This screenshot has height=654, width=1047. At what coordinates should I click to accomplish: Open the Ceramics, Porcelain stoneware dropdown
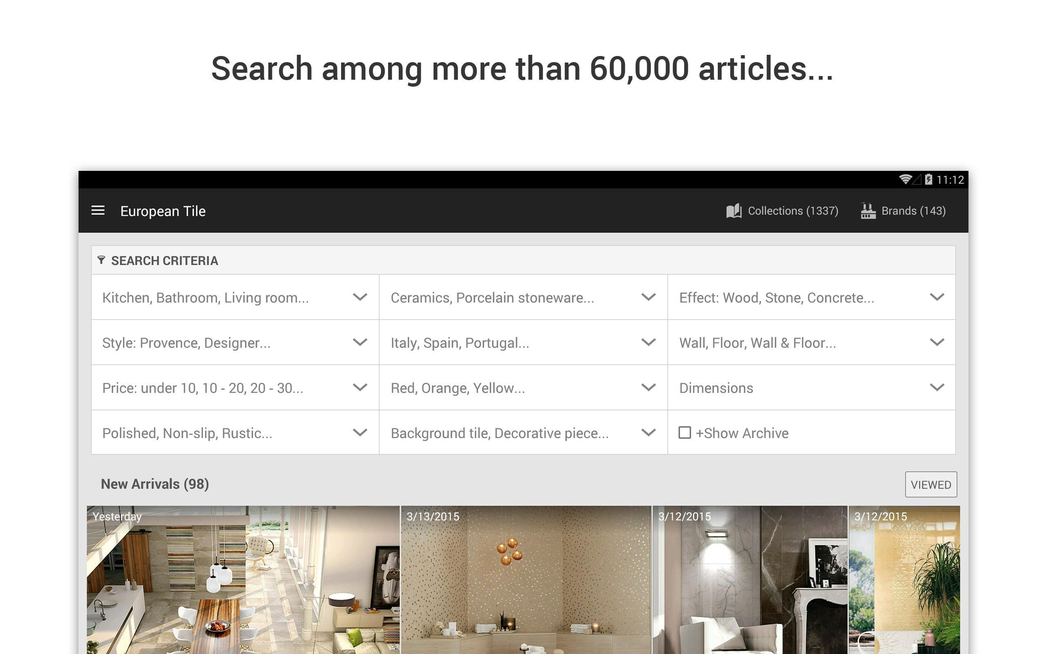point(523,297)
